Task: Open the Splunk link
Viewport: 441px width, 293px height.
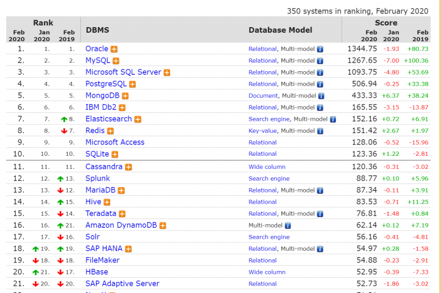Action: (98, 178)
